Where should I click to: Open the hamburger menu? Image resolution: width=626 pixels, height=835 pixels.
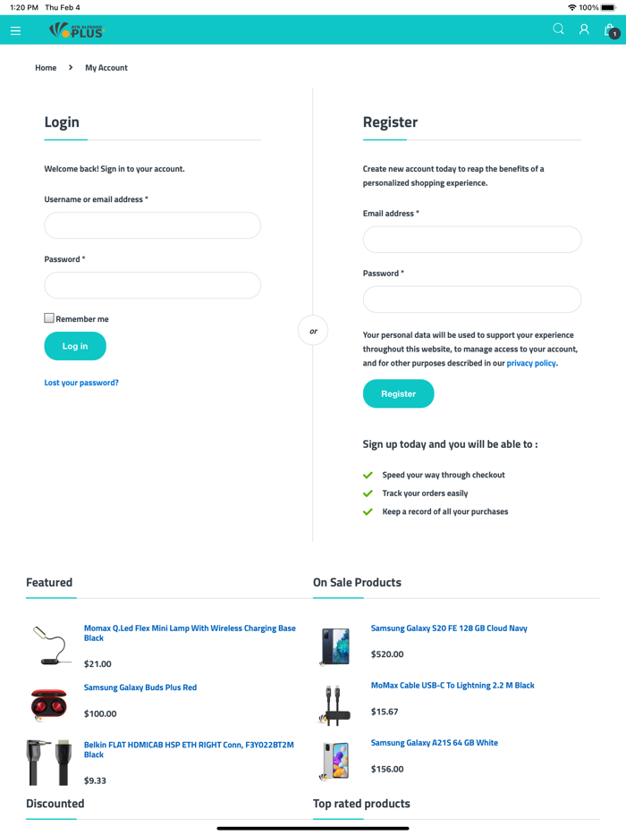click(x=15, y=30)
